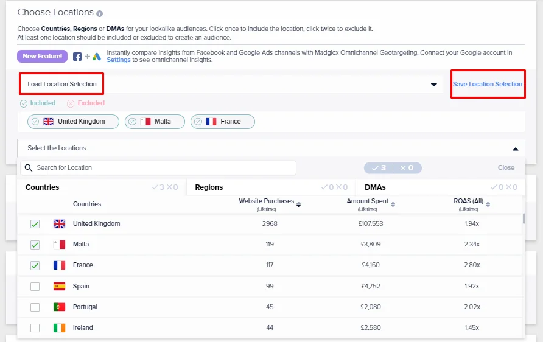Open the Settings link
The width and height of the screenshot is (543, 342).
click(x=119, y=60)
